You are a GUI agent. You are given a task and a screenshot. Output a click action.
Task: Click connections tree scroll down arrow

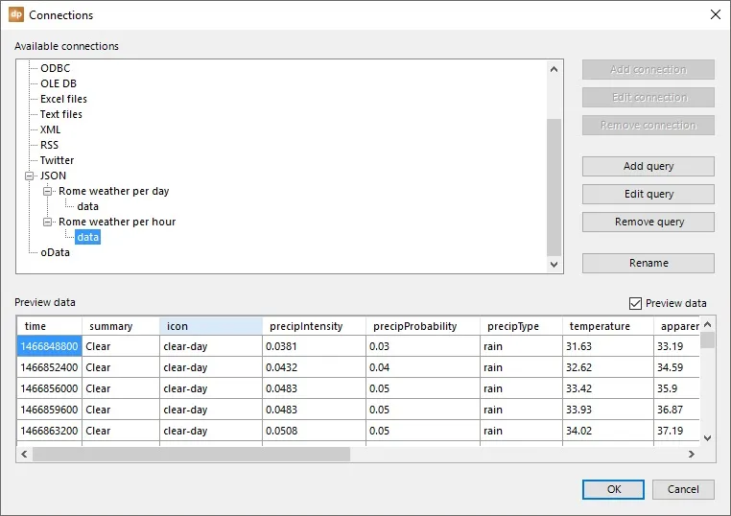tap(554, 265)
